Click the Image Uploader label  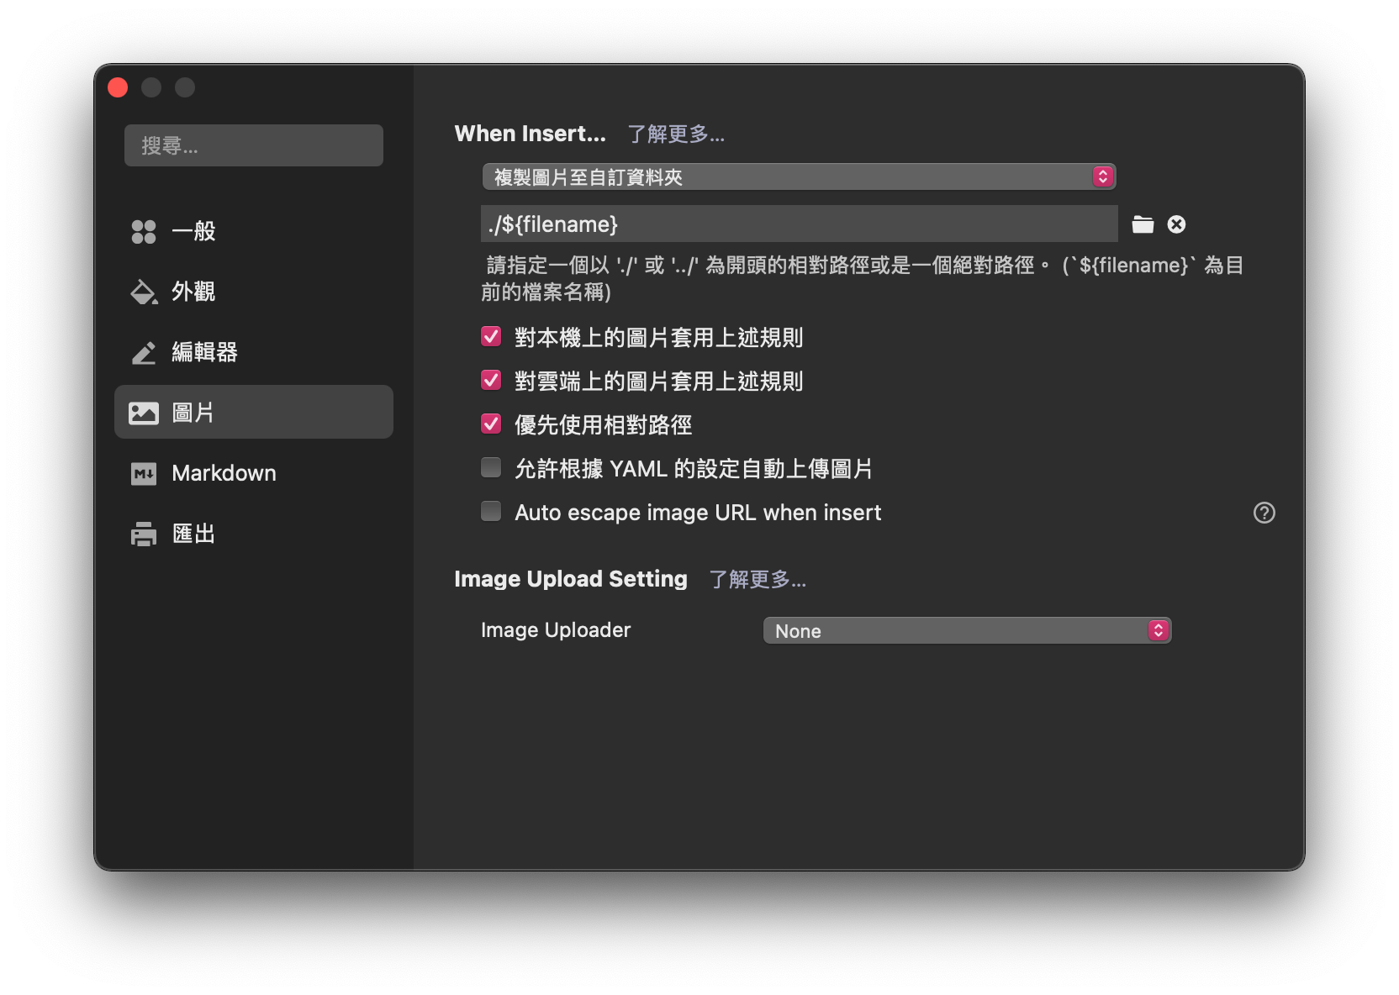(x=556, y=630)
